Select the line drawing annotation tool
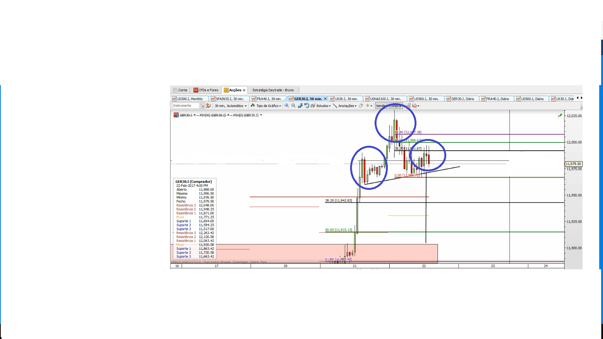 tap(335, 106)
